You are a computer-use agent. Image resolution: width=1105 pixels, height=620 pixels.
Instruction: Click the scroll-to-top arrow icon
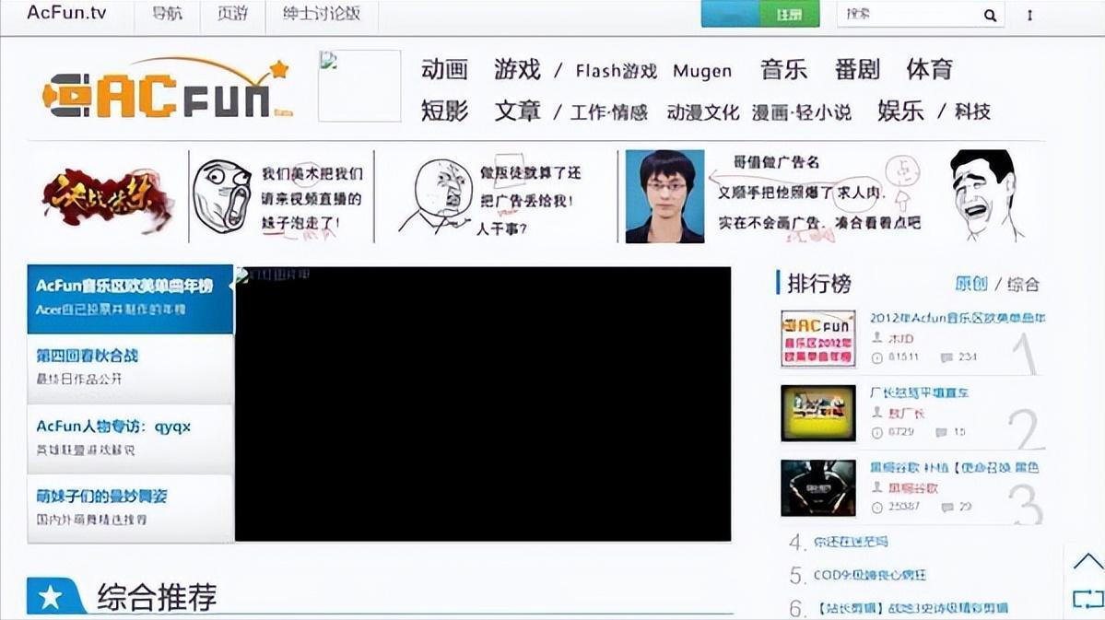pyautogui.click(x=1088, y=562)
